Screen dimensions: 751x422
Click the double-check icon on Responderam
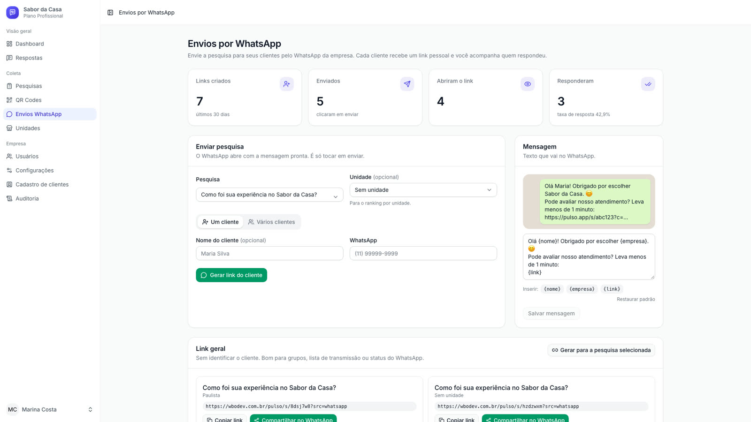tap(648, 84)
